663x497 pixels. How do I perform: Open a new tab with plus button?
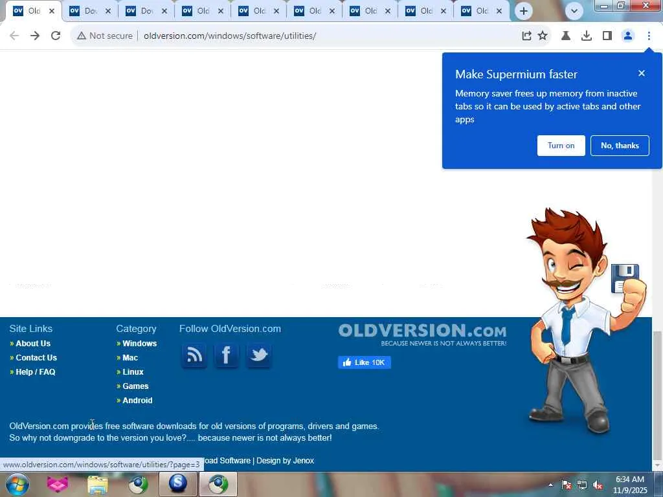pos(523,11)
